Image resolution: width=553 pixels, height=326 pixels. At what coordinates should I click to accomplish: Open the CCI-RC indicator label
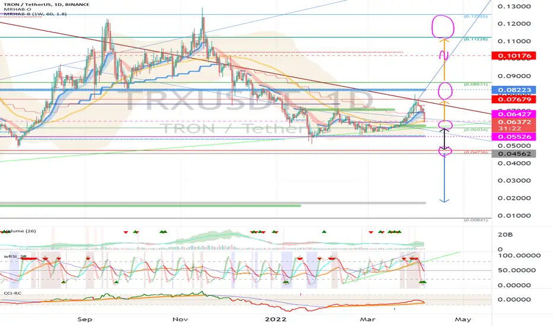(12, 293)
